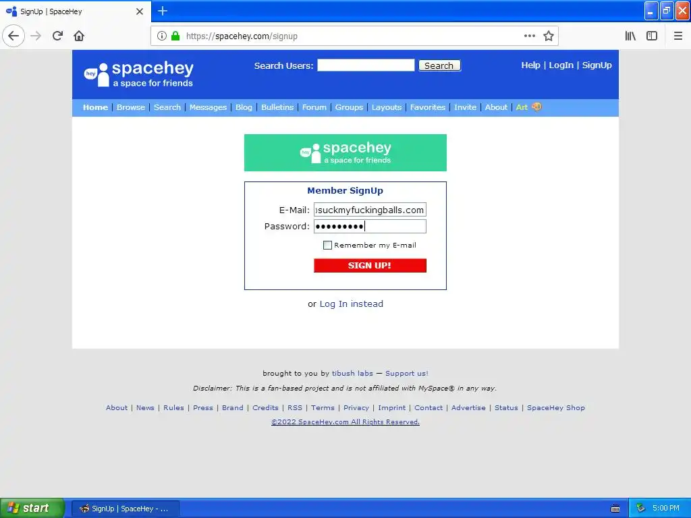This screenshot has height=518, width=691.
Task: Open the Library icon in toolbar
Action: [630, 36]
